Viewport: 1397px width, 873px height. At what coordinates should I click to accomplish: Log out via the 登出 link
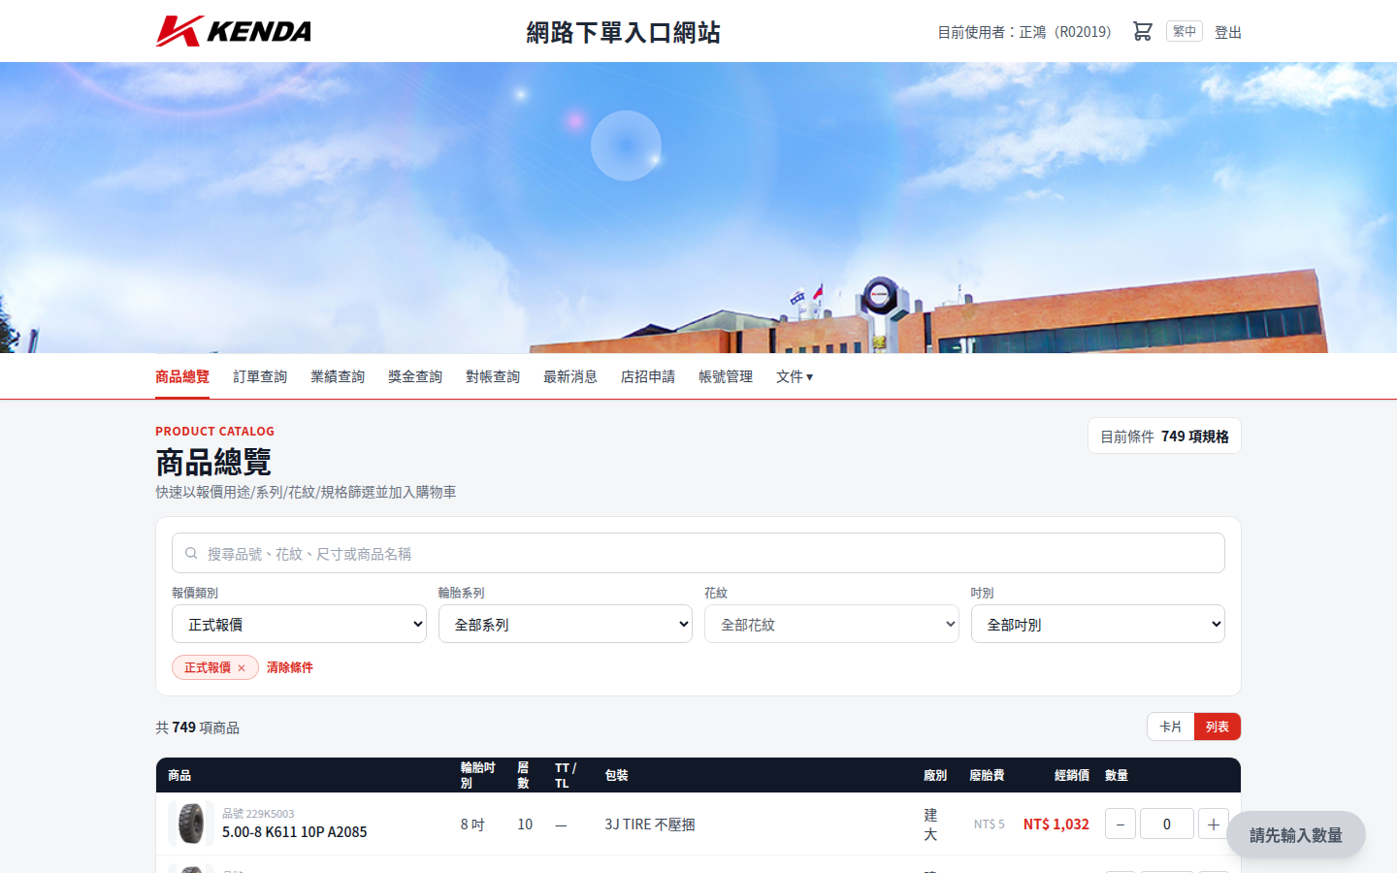(1228, 32)
